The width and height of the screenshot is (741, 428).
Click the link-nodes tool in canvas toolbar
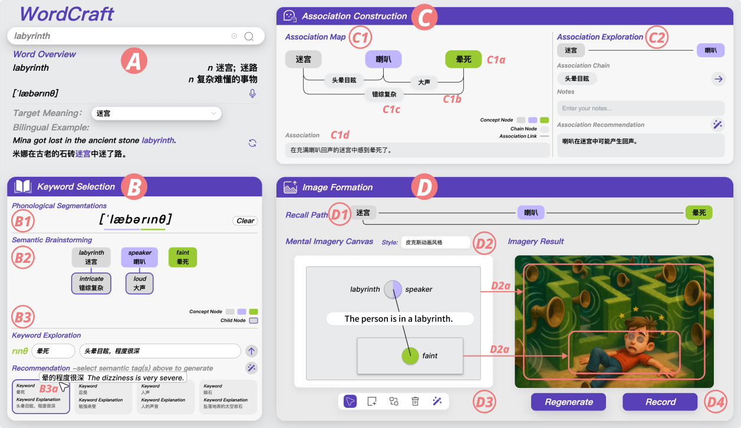pos(394,401)
